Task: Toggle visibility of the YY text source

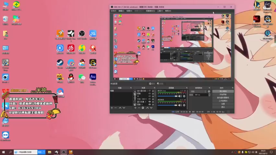Action: point(150,96)
